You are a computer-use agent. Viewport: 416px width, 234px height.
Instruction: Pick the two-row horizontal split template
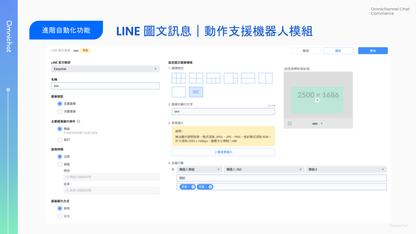coord(248,78)
